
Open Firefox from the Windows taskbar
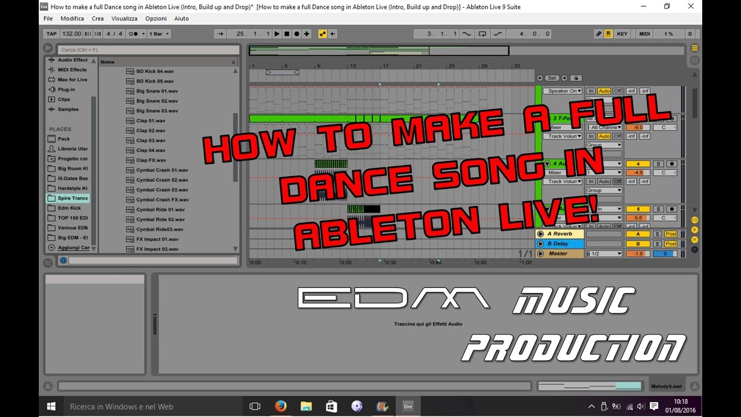281,406
